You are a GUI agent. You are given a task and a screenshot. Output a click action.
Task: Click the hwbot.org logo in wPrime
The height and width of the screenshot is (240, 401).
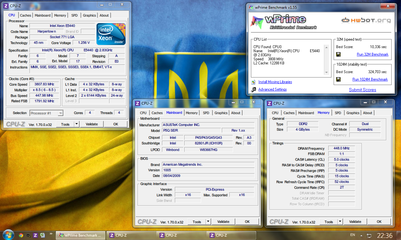[366, 20]
